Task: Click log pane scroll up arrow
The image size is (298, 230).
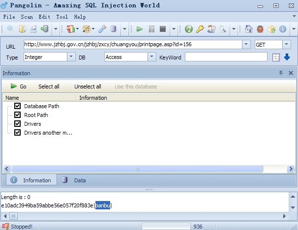Action: click(293, 197)
